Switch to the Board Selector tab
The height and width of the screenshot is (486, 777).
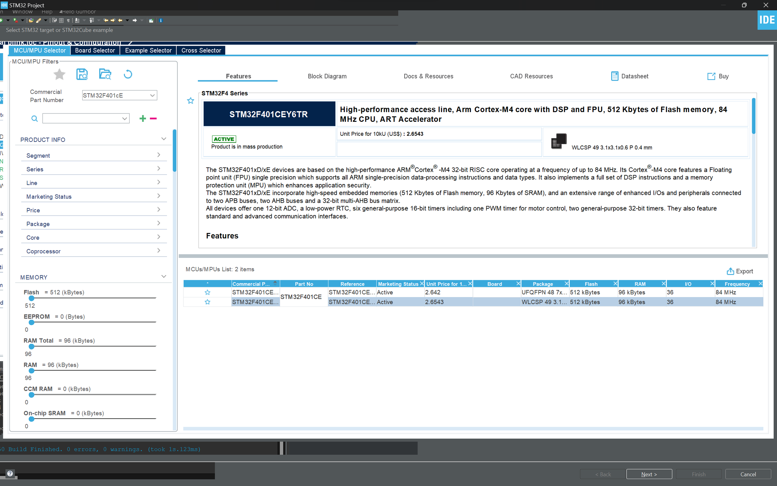point(95,51)
